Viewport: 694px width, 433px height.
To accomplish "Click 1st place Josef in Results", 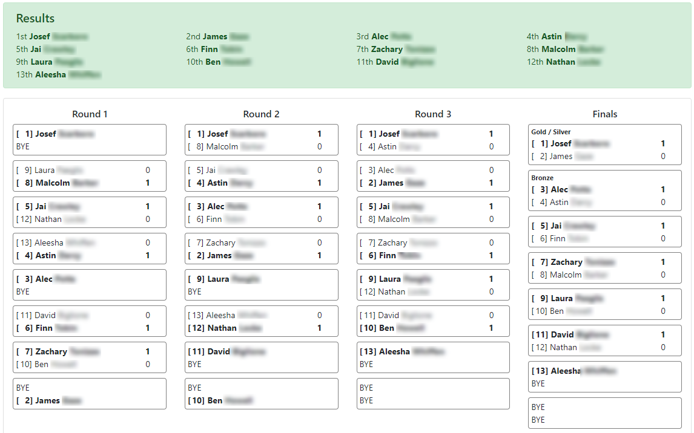I will coord(52,37).
